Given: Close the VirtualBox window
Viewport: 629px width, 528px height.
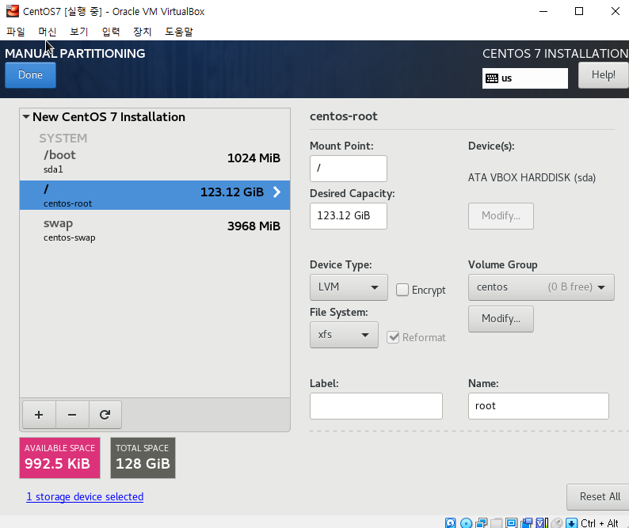Looking at the screenshot, I should coord(615,11).
